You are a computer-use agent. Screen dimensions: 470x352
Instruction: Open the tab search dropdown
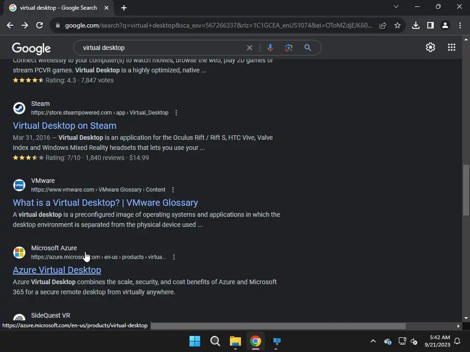396,6
